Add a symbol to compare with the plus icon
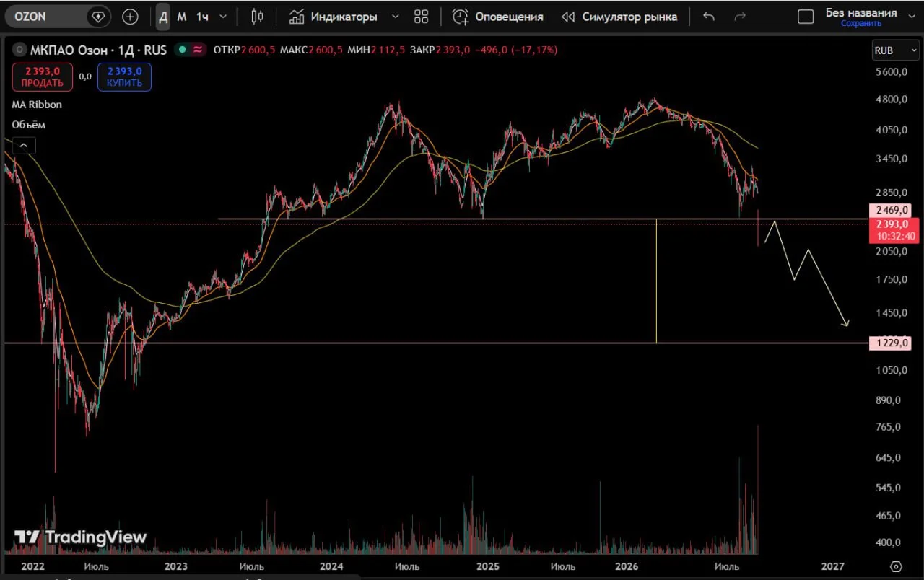The height and width of the screenshot is (580, 924). [130, 17]
